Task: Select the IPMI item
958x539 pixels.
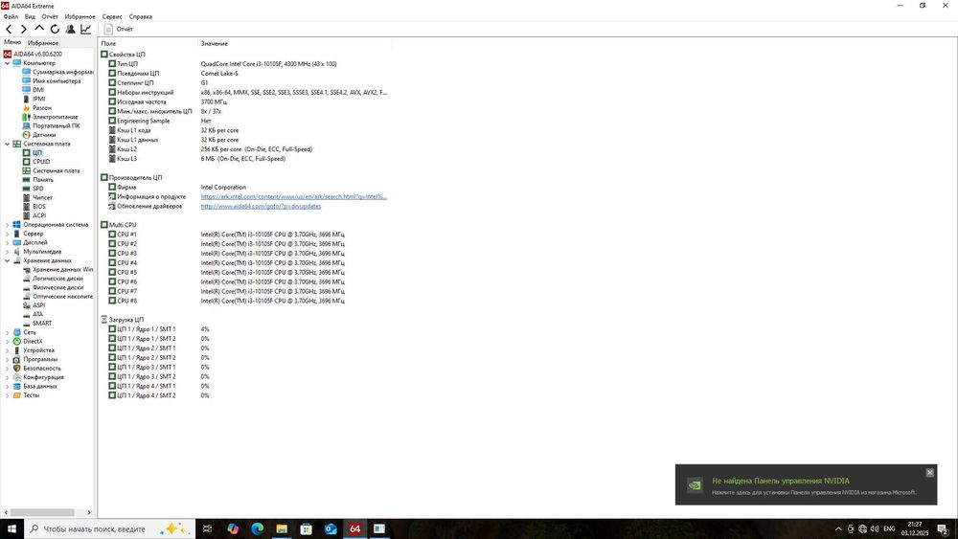Action: [x=34, y=99]
